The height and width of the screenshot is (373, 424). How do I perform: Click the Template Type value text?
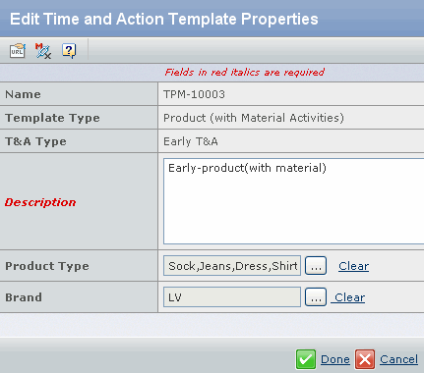[254, 118]
